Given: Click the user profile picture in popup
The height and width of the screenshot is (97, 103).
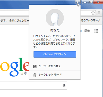Looking at the screenshot, I should coord(55,18).
